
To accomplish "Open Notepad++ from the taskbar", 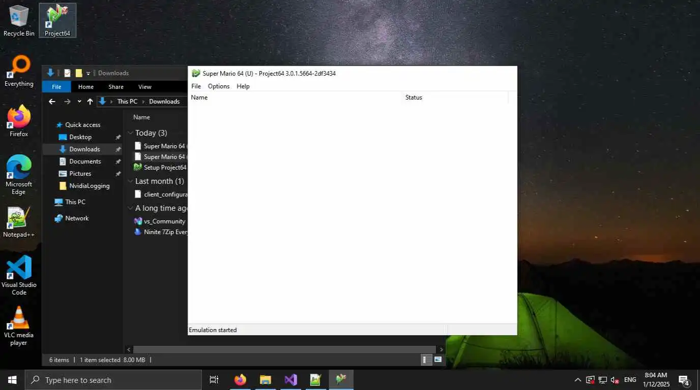I will pyautogui.click(x=315, y=380).
